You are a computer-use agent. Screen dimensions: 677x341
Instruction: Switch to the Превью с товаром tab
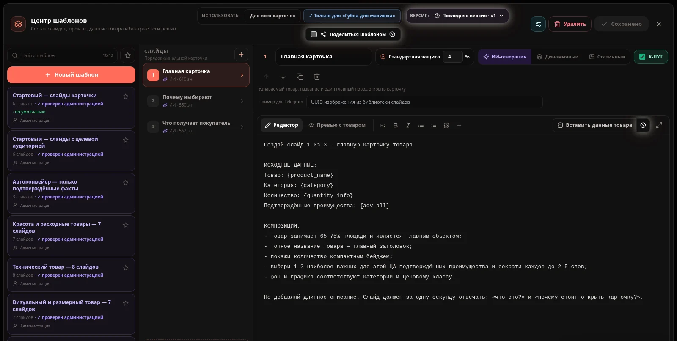pos(337,125)
